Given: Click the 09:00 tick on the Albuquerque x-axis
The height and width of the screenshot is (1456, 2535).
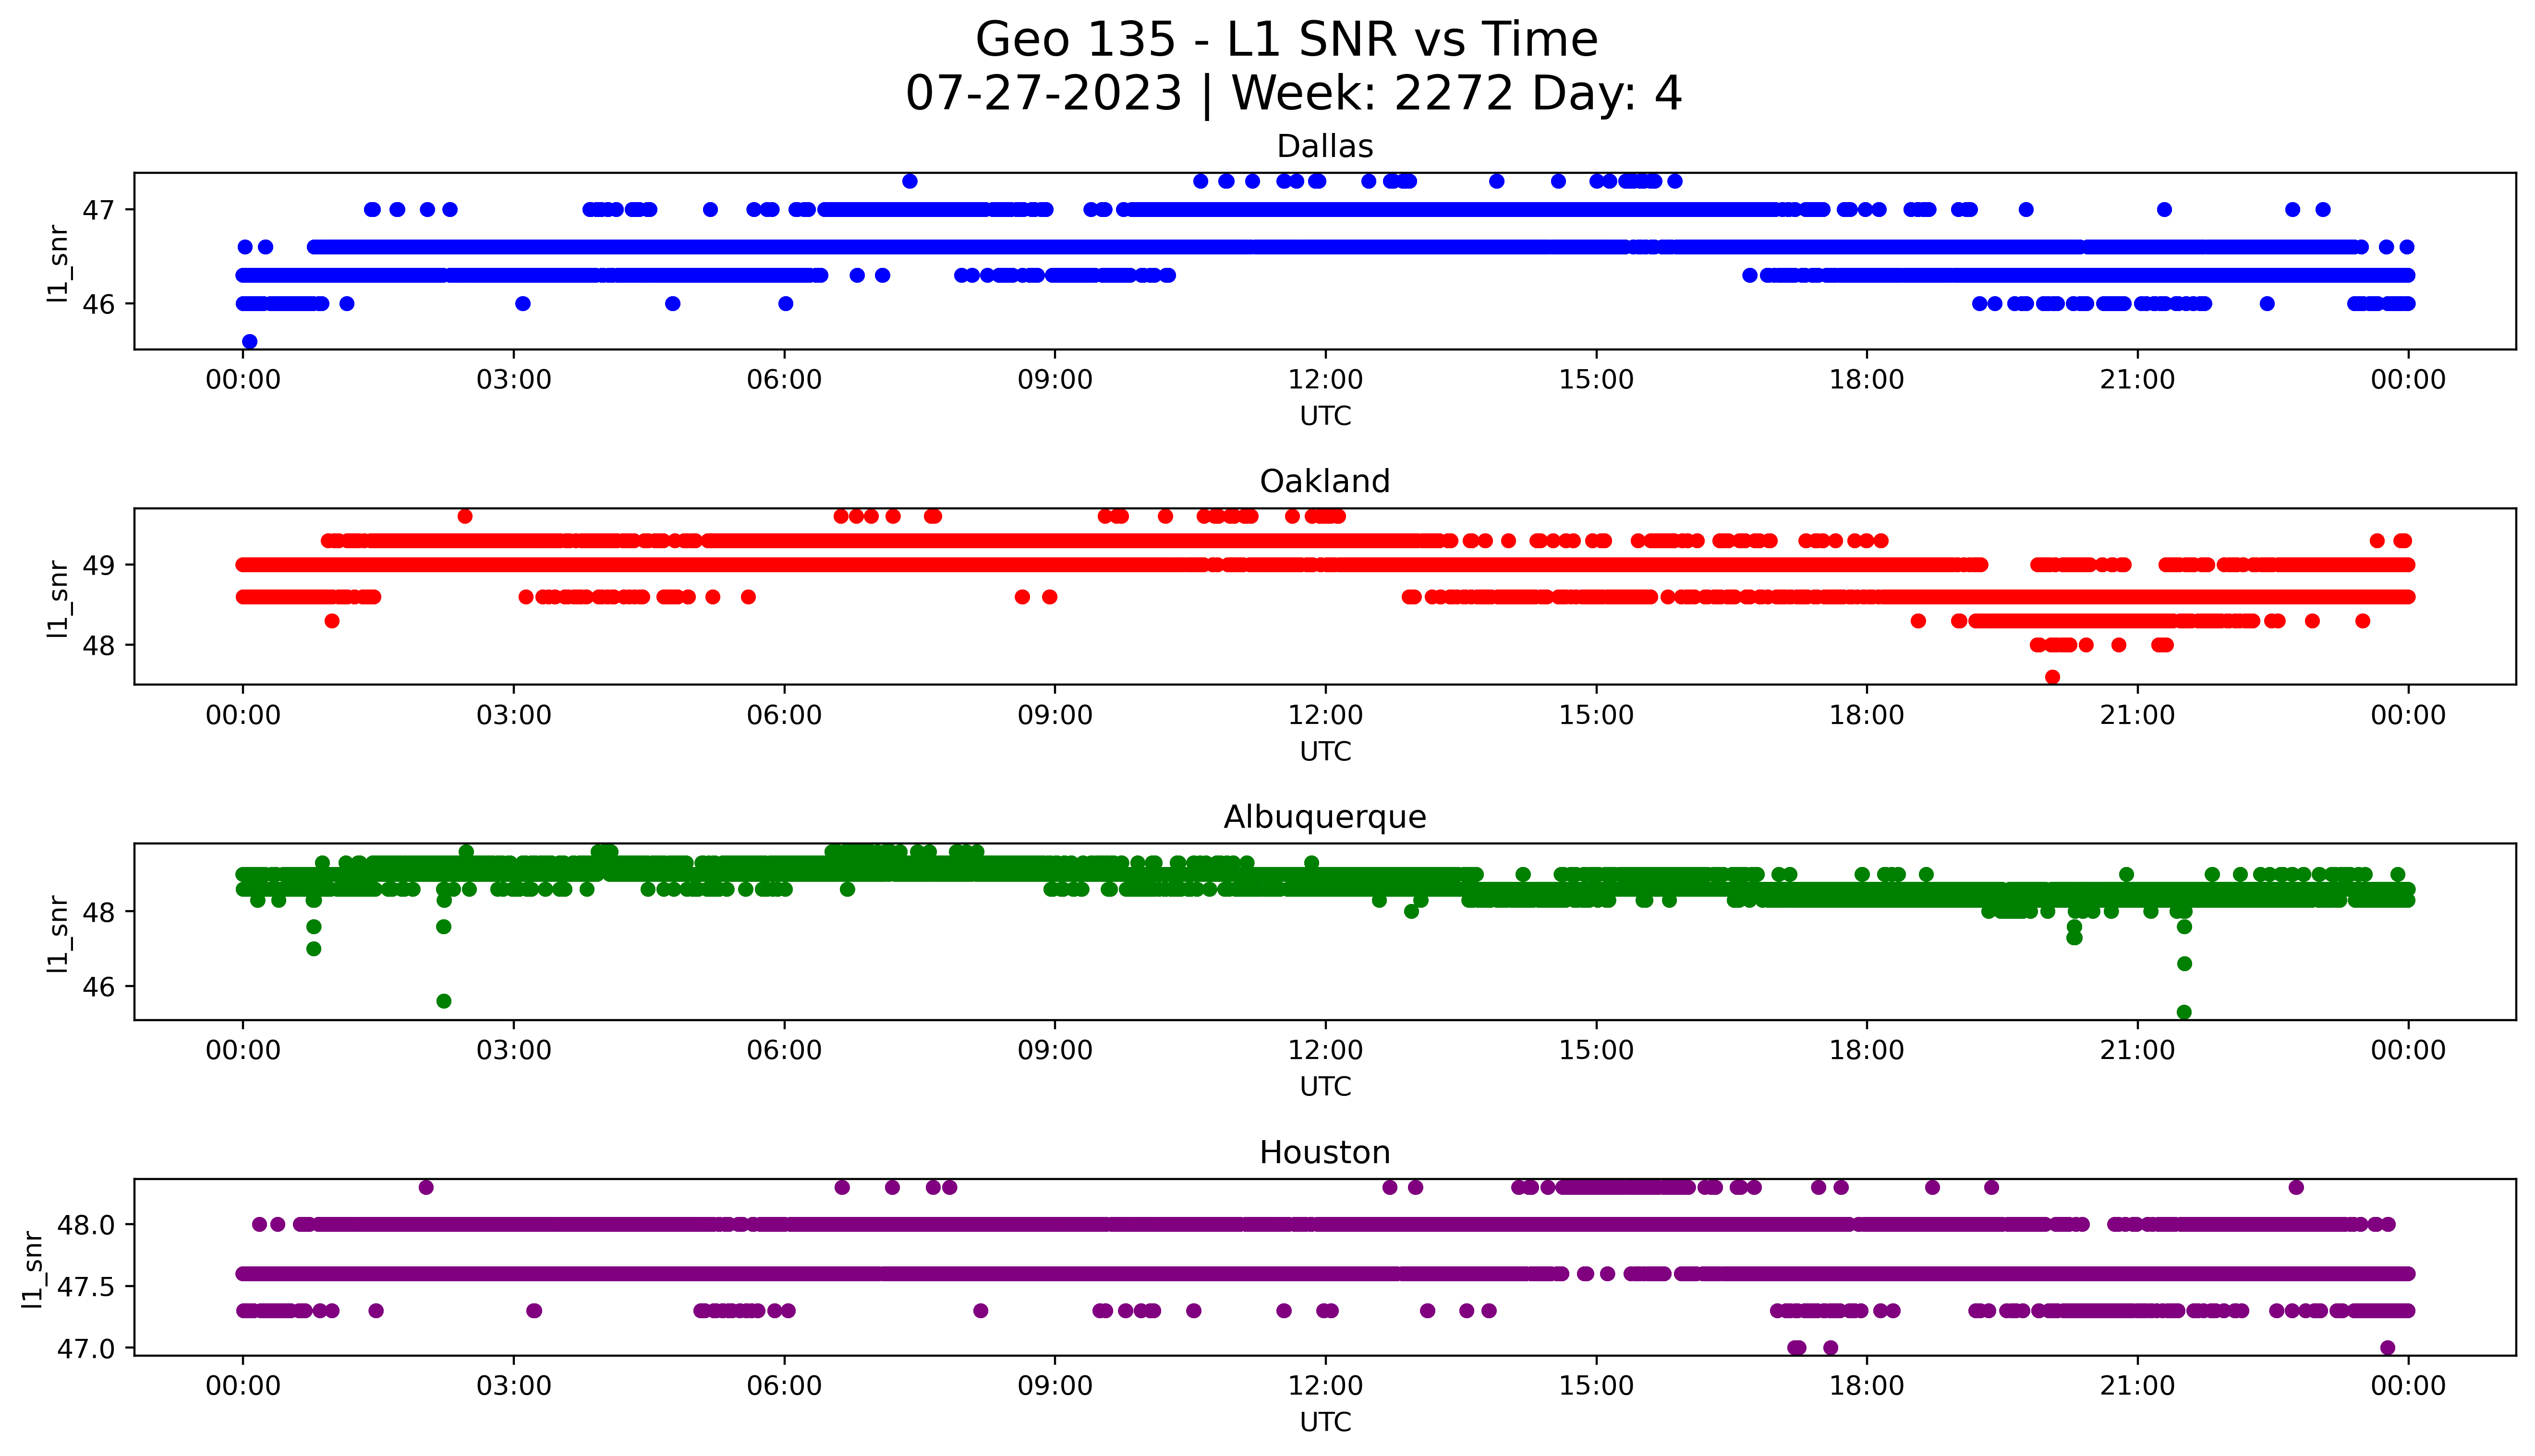Looking at the screenshot, I should pos(1055,1051).
